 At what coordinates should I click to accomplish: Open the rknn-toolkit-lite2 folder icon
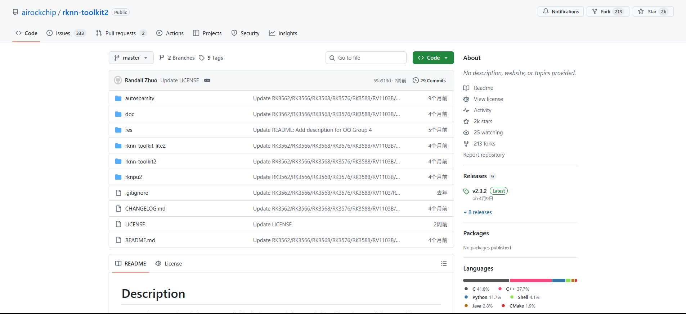[x=118, y=146]
